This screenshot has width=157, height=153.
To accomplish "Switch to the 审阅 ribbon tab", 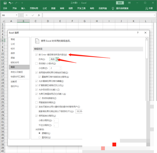I will (x=62, y=8).
